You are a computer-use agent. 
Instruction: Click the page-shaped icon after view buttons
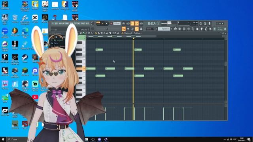pyautogui.click(x=197, y=29)
